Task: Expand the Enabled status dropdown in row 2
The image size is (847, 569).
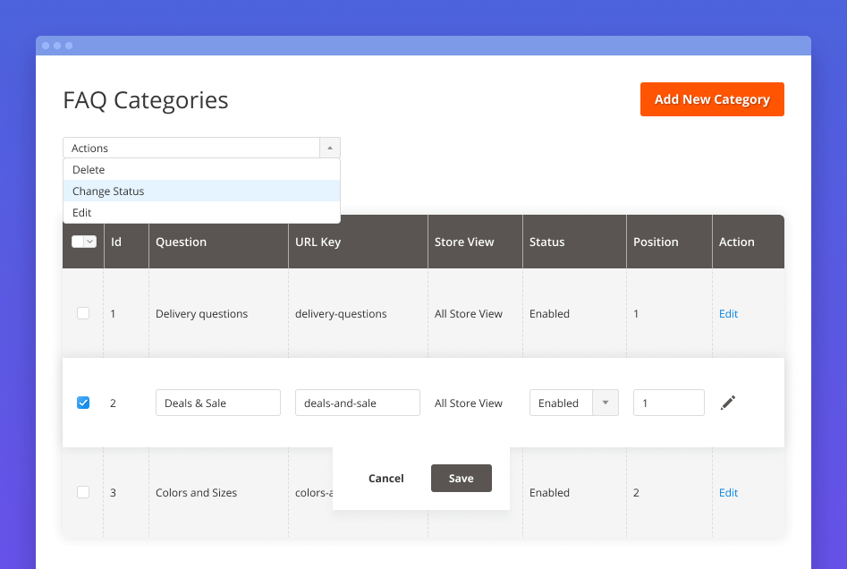Action: 606,403
